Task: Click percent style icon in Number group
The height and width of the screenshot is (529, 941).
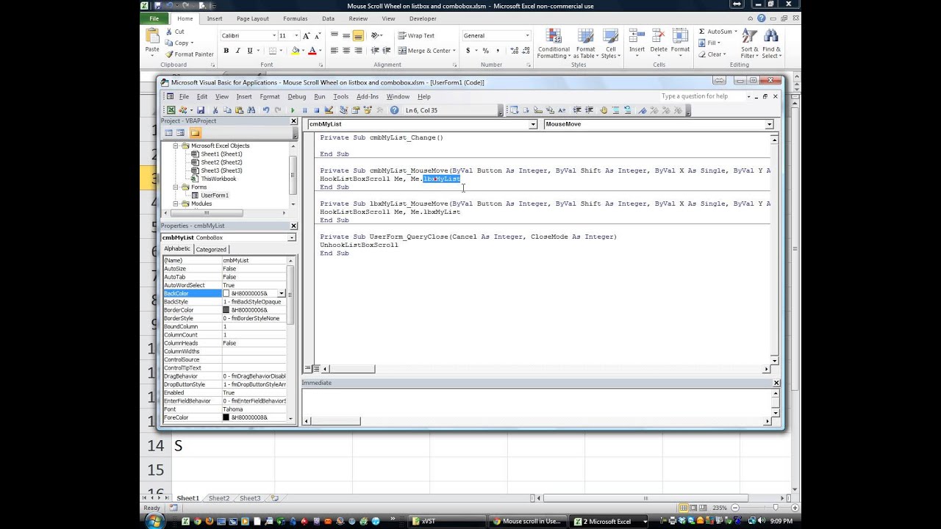Action: (485, 51)
